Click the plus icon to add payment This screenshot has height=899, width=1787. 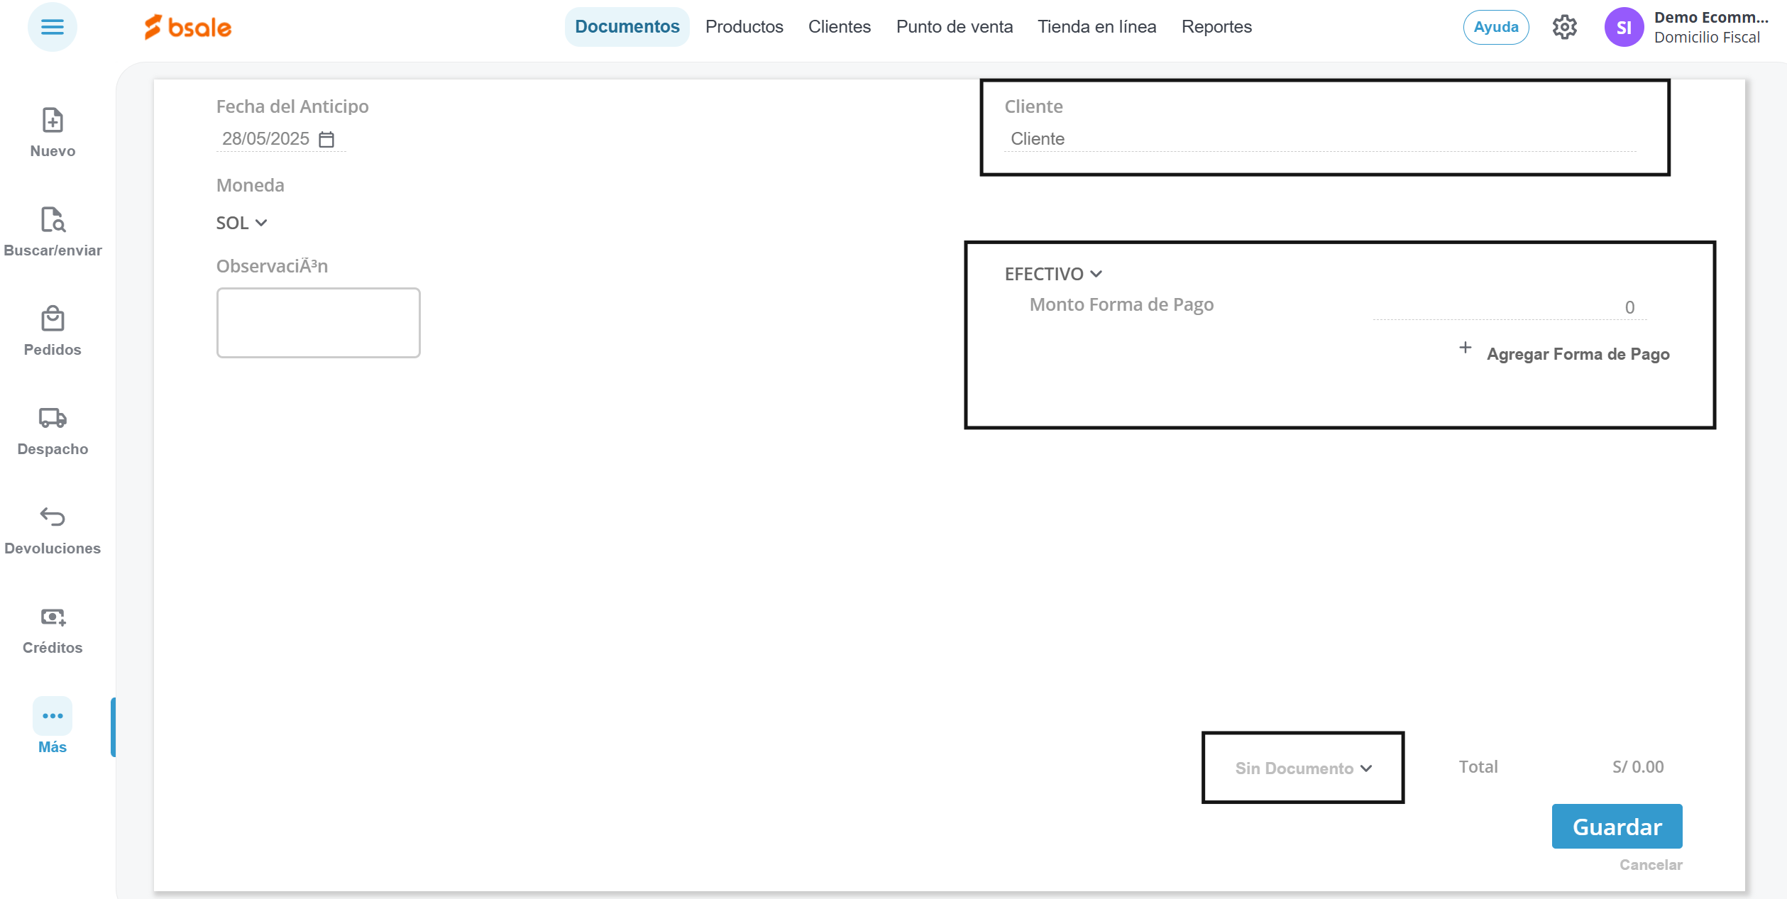coord(1465,348)
